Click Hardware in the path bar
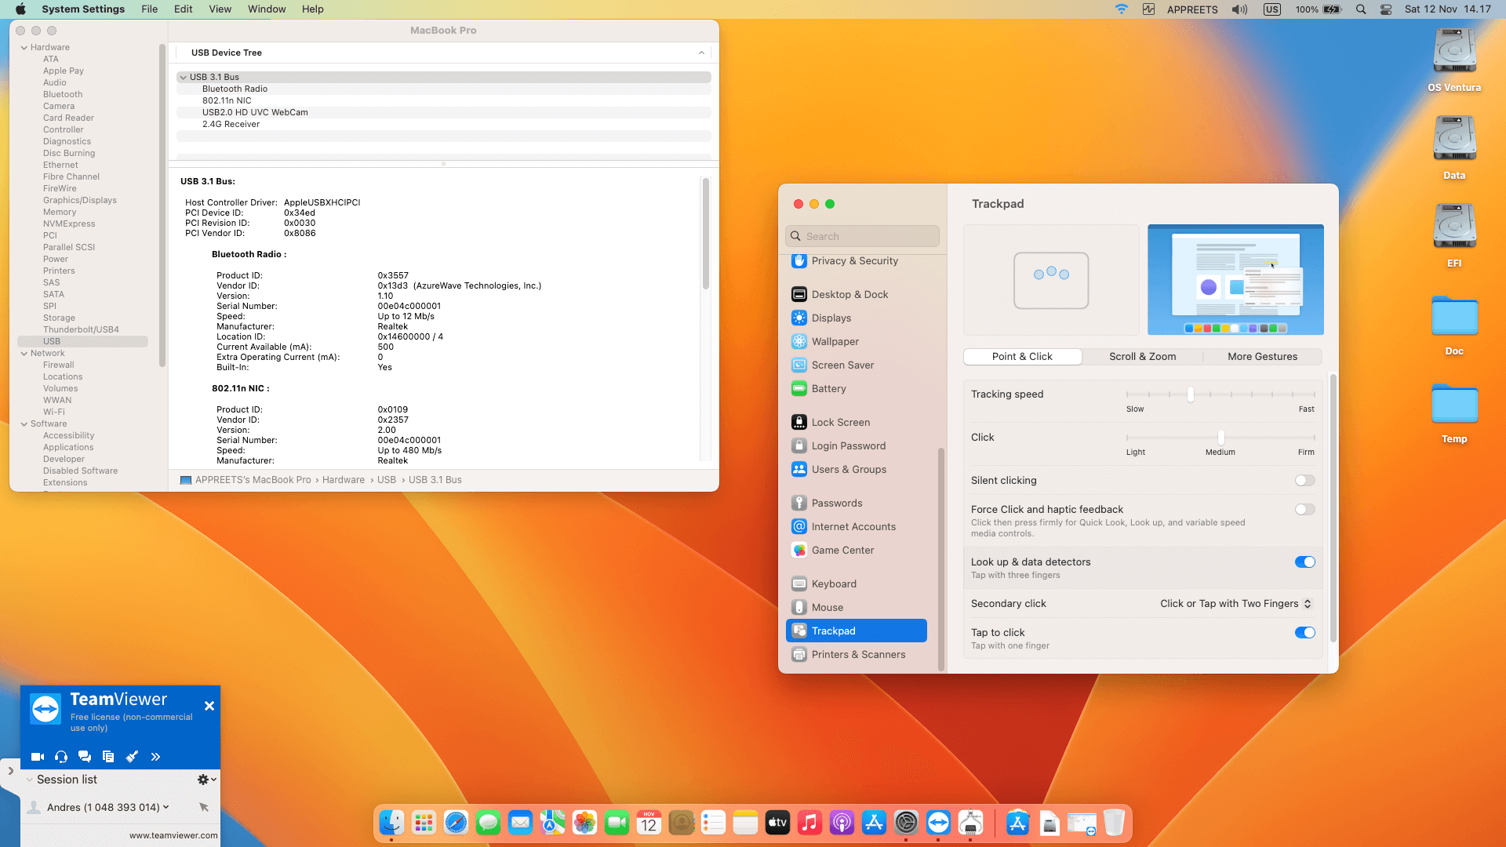1506x847 pixels. 343,480
